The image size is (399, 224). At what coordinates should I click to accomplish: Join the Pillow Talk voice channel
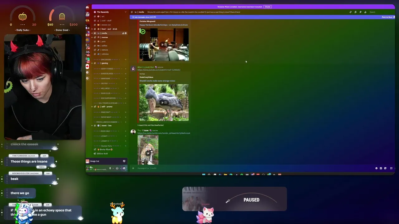pyautogui.click(x=110, y=154)
